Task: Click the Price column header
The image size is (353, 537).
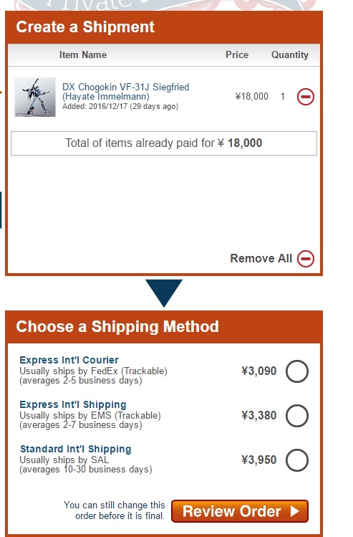Action: (x=237, y=54)
